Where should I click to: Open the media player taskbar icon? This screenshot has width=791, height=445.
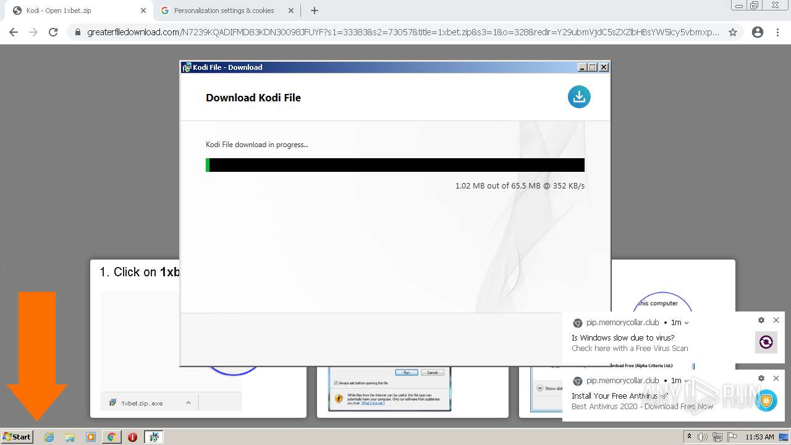(91, 437)
